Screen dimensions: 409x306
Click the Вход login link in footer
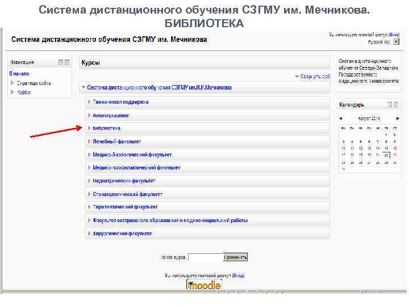pos(238,275)
